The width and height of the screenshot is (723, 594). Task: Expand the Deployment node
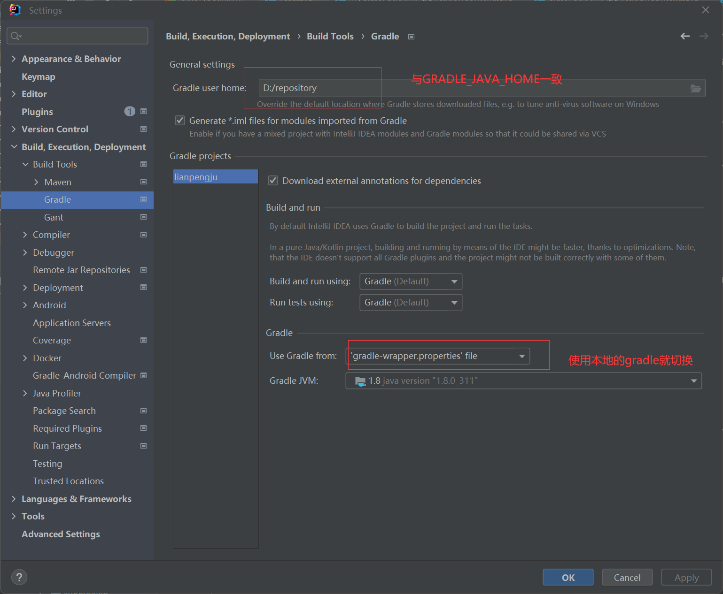coord(25,288)
